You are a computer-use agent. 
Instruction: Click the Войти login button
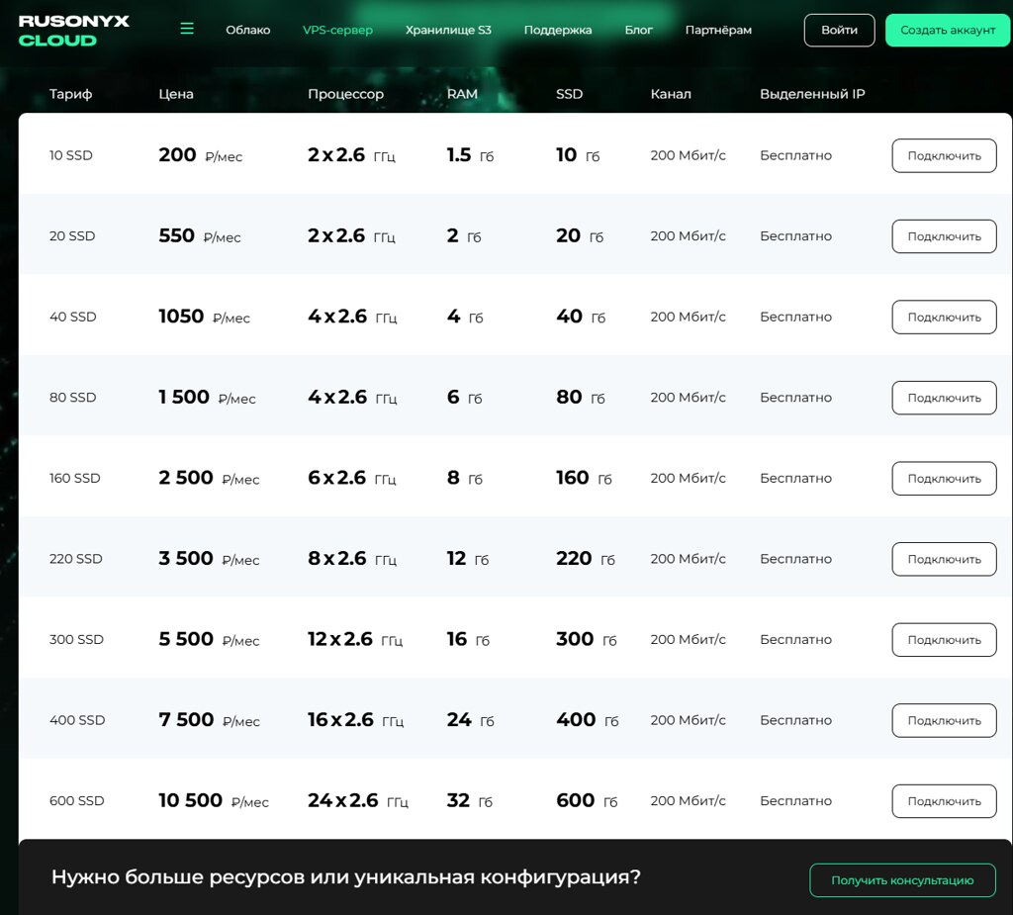coord(839,30)
